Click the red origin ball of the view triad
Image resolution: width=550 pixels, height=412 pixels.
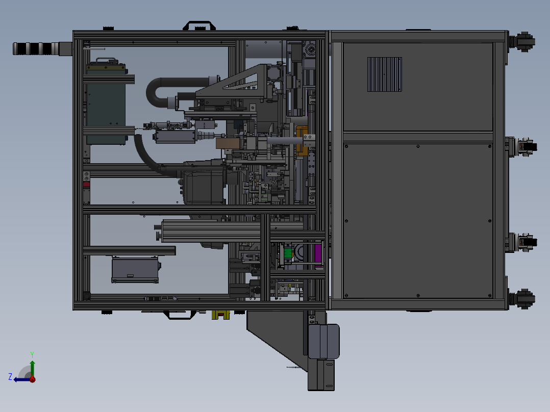click(33, 379)
